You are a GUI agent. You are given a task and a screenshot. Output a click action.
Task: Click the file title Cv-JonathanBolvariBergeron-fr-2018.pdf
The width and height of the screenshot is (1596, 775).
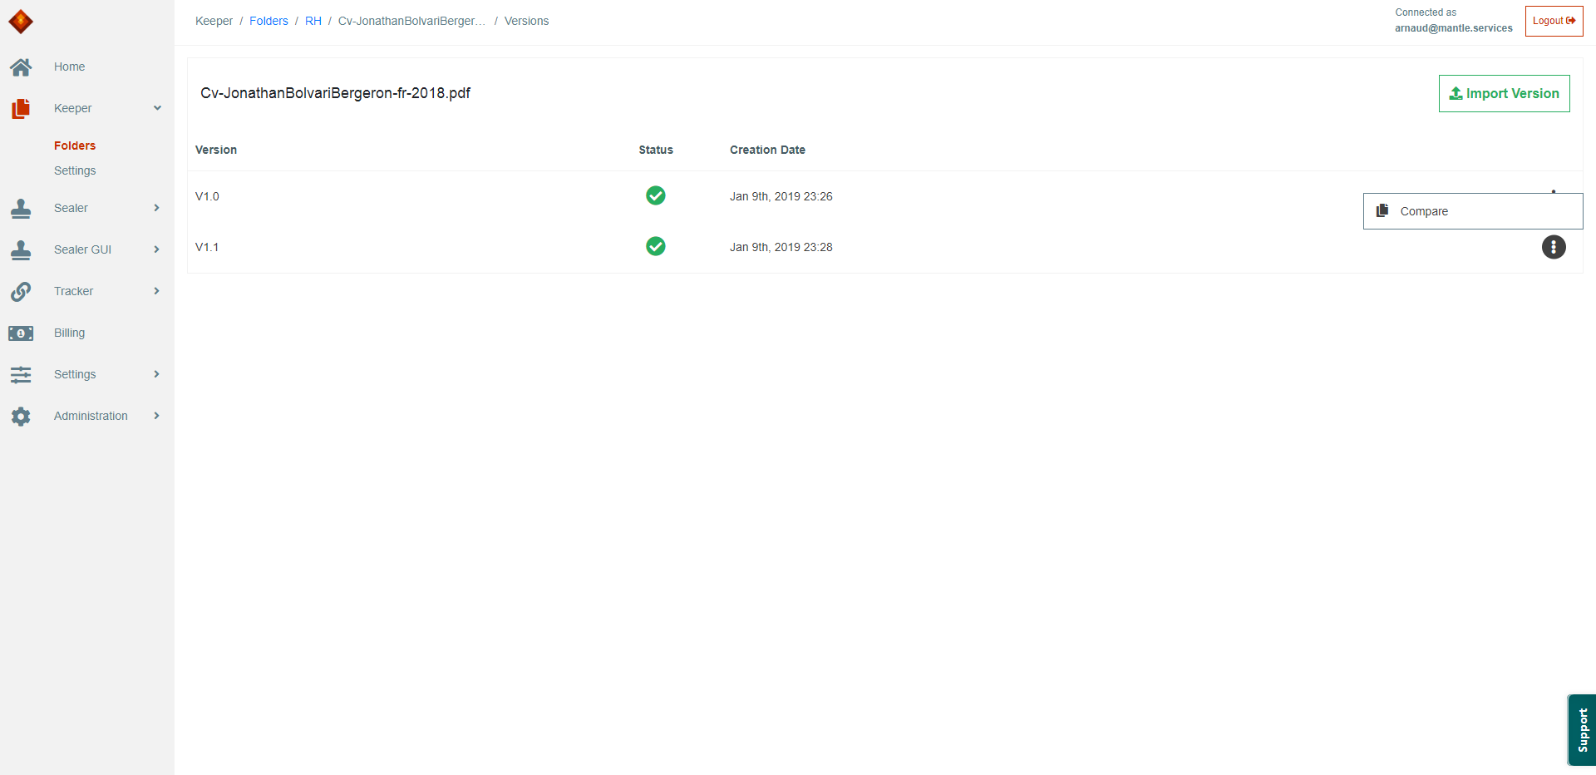point(335,93)
